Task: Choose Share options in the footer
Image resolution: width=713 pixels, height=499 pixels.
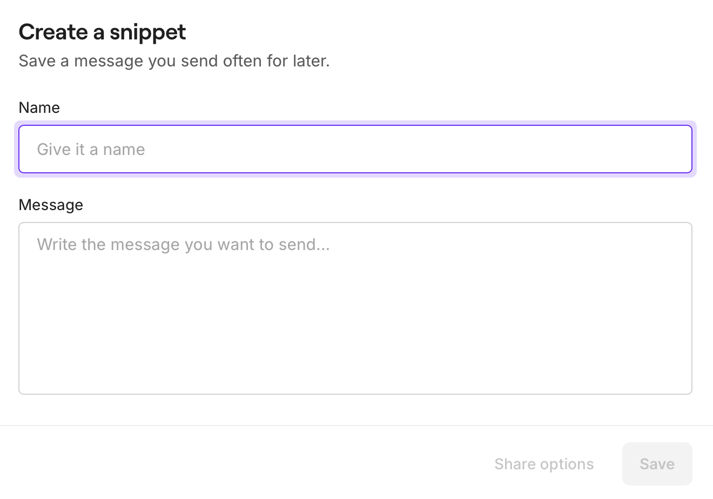Action: tap(544, 464)
